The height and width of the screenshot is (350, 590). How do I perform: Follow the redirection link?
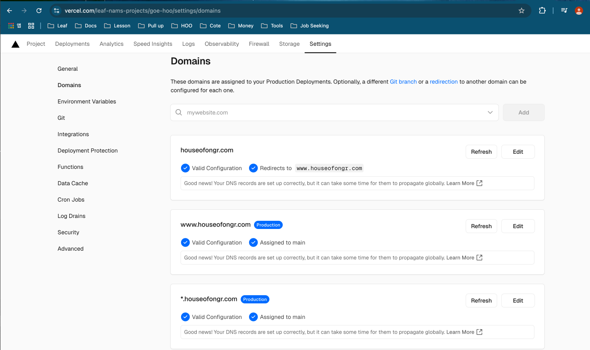tap(444, 82)
